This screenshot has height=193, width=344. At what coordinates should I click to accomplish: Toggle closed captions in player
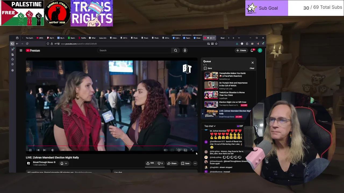pyautogui.click(x=172, y=150)
